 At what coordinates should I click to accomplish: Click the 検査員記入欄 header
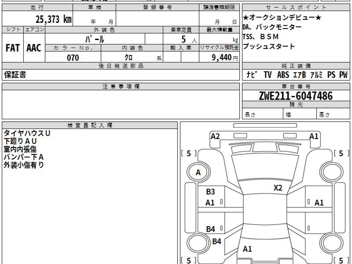(x=90, y=125)
